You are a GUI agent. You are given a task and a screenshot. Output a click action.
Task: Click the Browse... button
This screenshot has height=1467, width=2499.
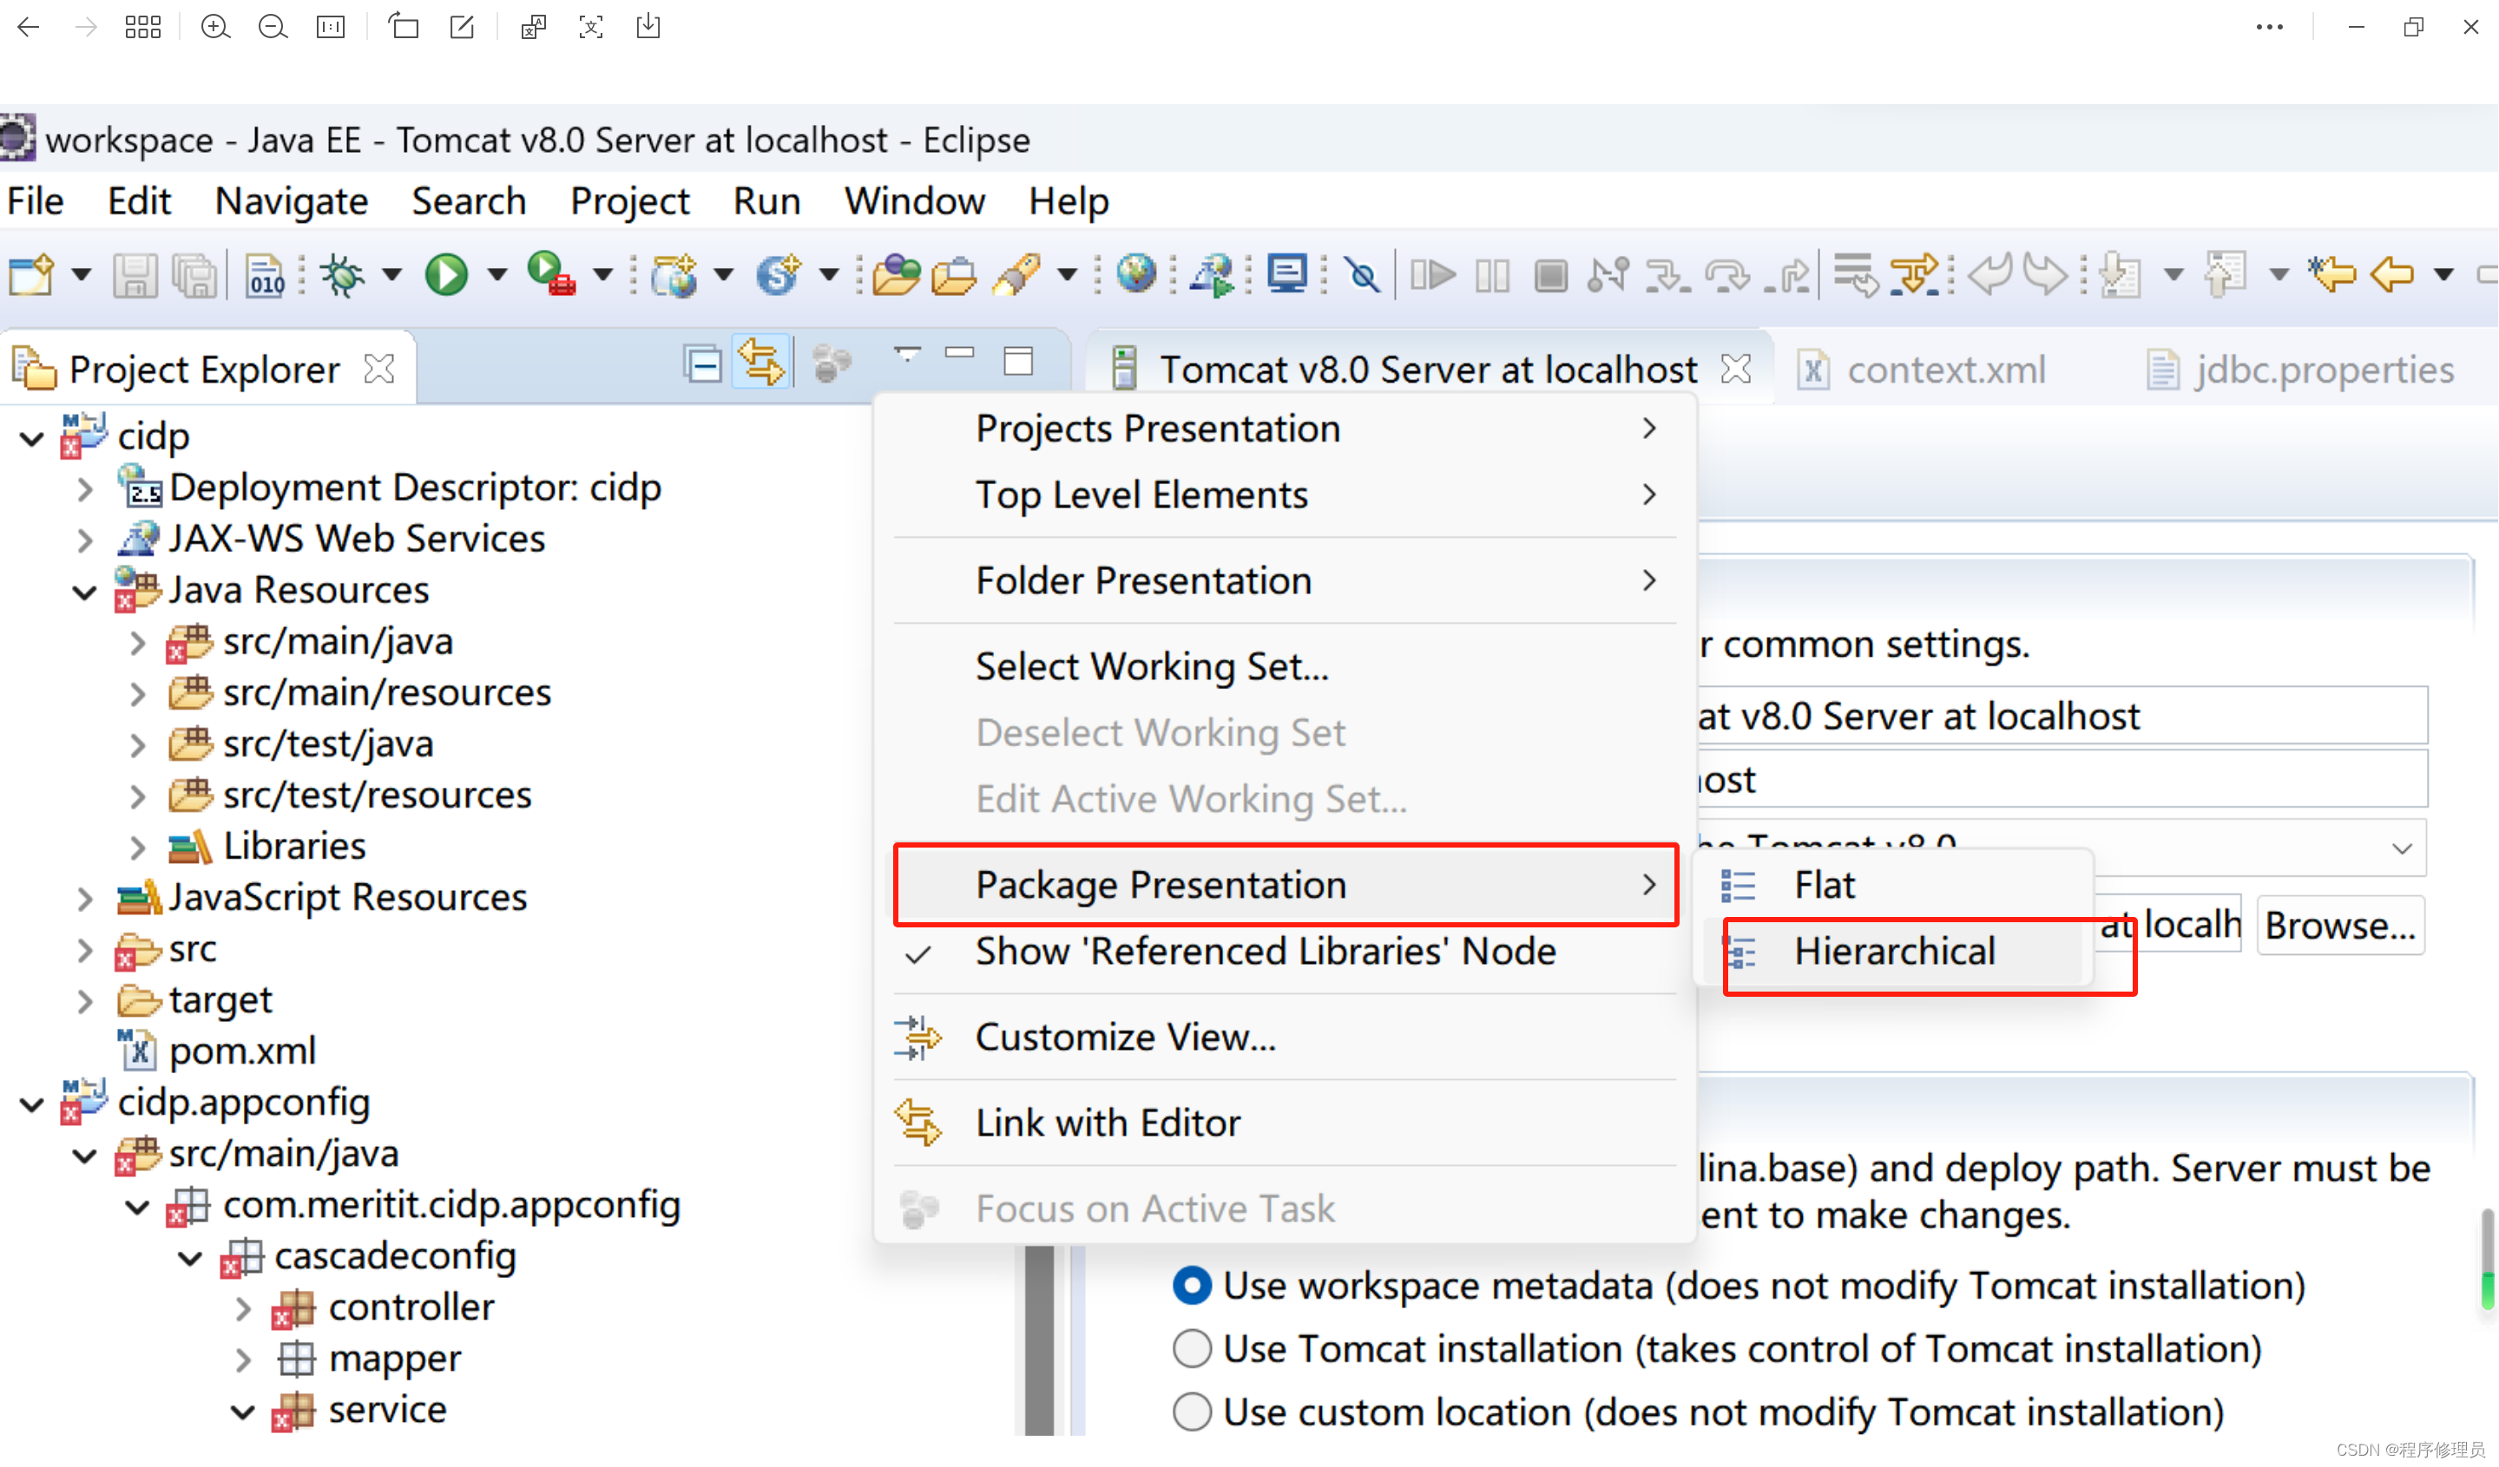point(2341,926)
